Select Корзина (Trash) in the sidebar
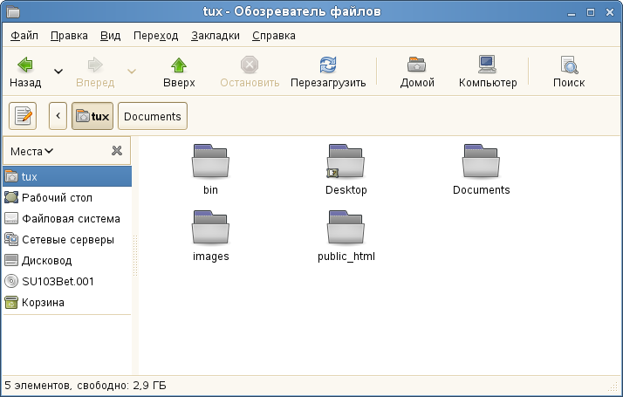This screenshot has width=623, height=397. point(43,303)
